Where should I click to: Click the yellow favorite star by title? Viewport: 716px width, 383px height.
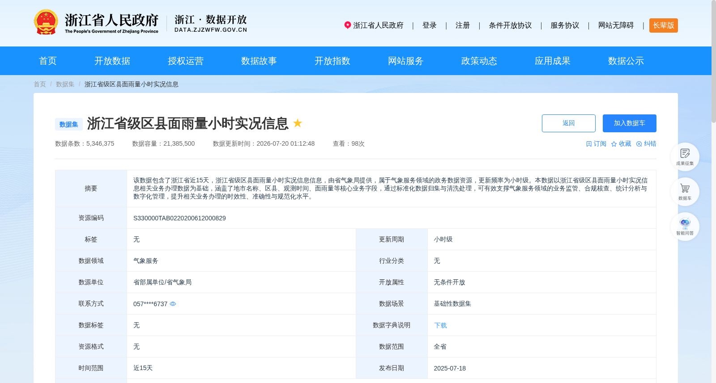[298, 123]
